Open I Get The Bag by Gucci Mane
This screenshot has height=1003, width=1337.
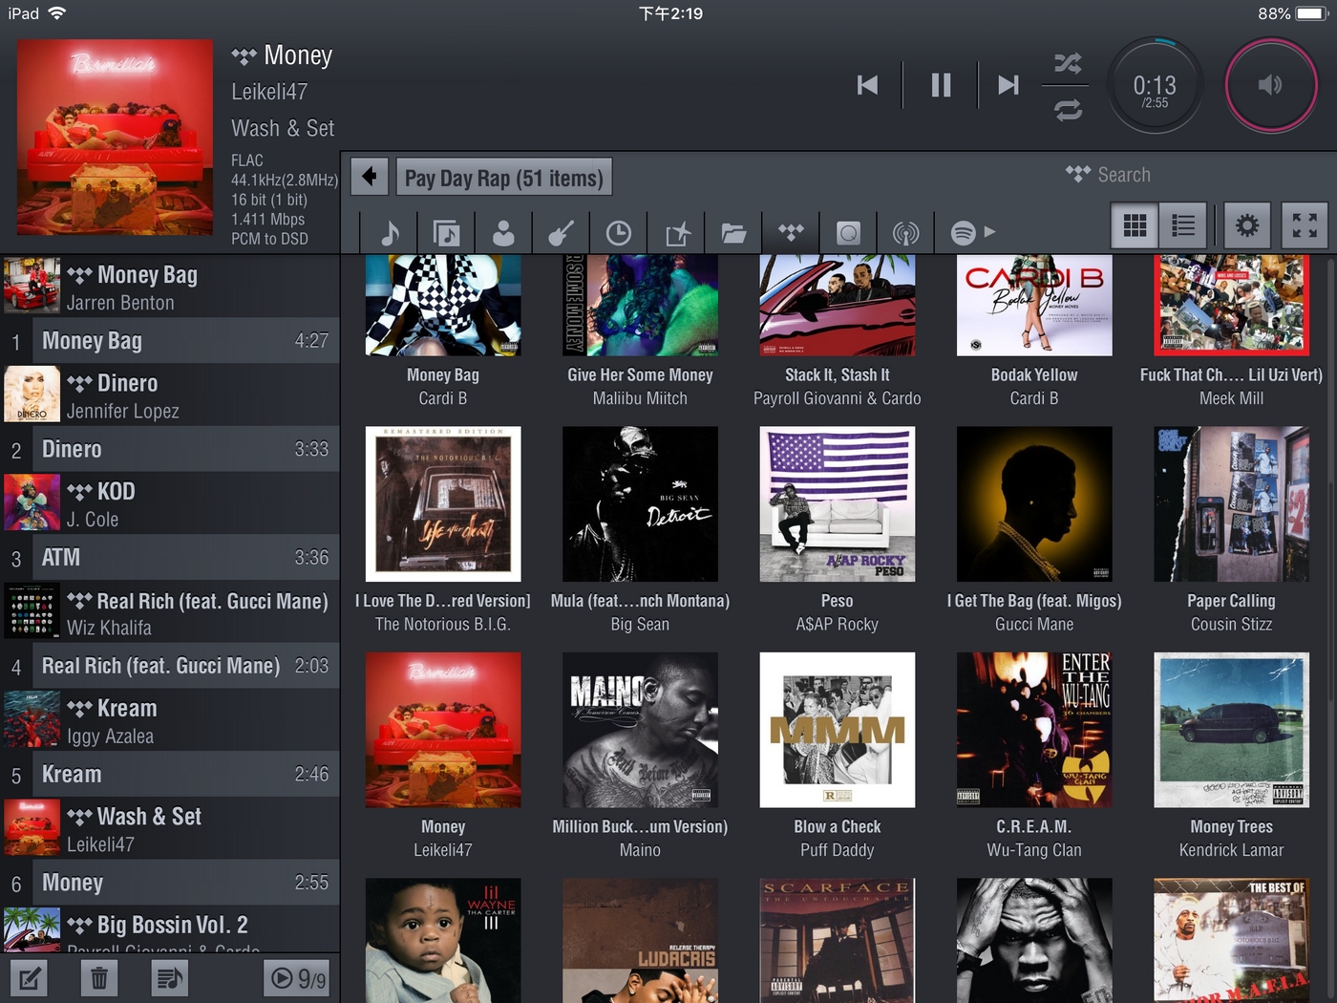[1034, 504]
